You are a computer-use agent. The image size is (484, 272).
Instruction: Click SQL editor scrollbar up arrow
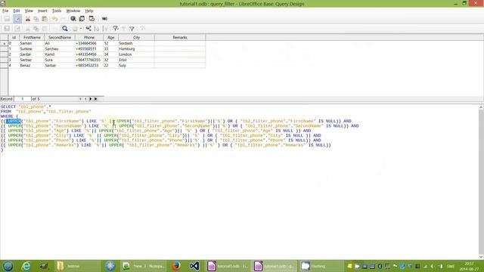click(x=481, y=107)
